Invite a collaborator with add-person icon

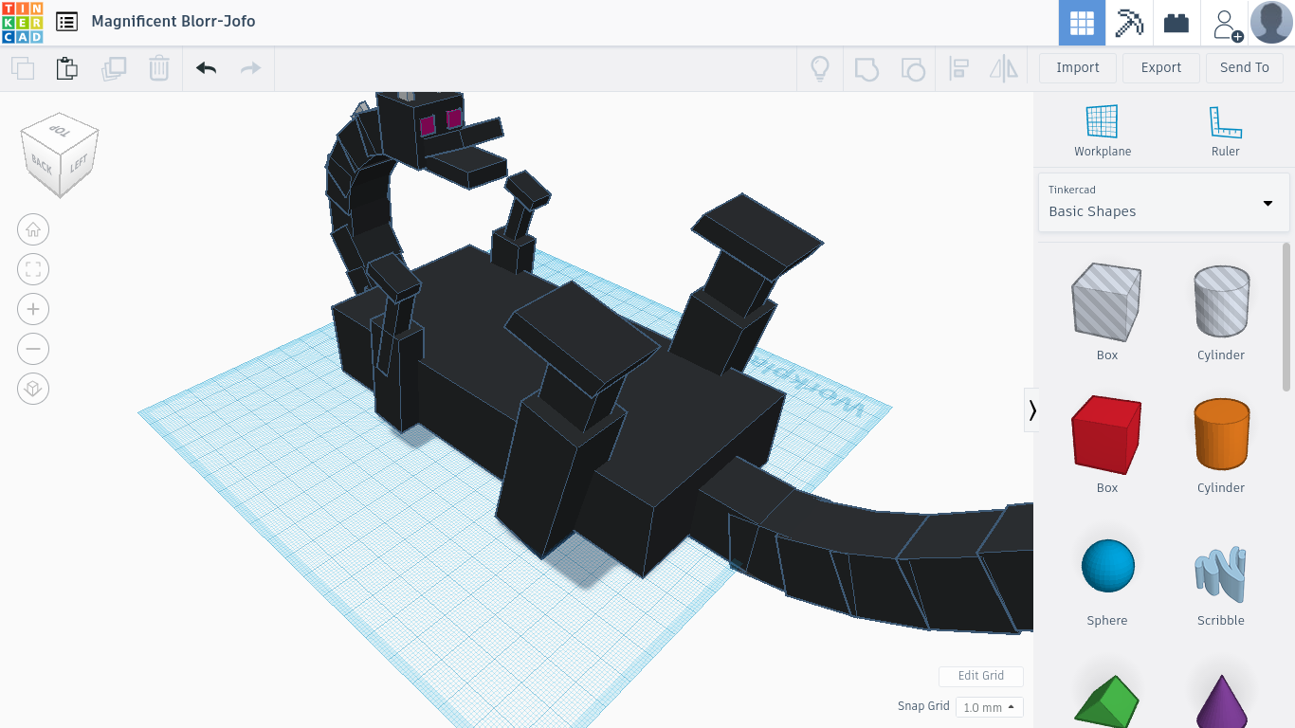tap(1227, 24)
